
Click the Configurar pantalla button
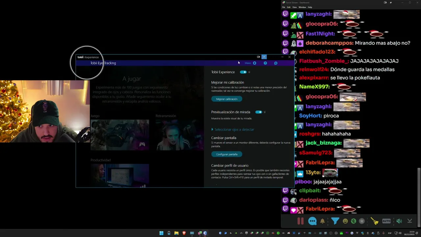click(227, 154)
